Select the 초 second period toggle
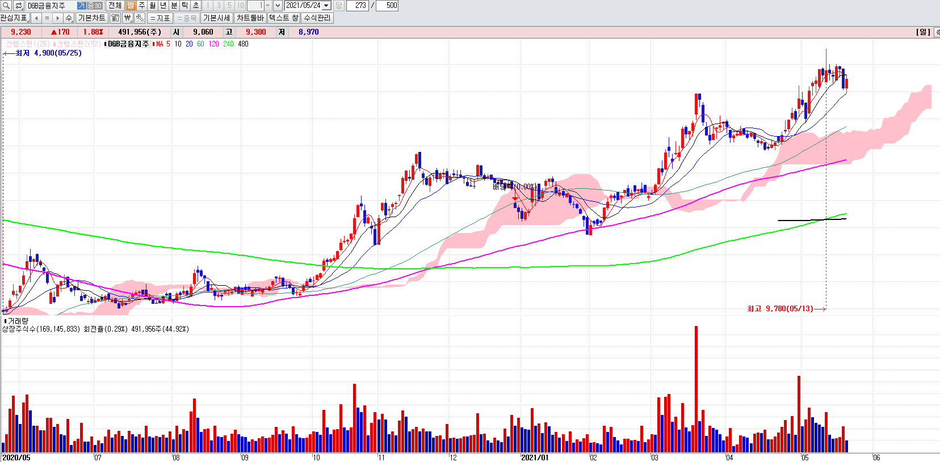 (196, 5)
